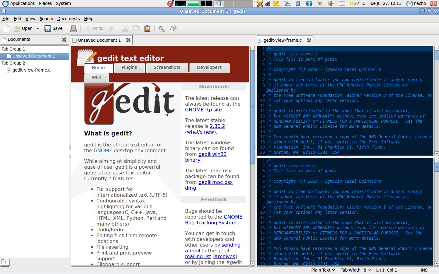Select Unsaved Document 1 in Tab Group 1
This screenshot has width=439, height=274.
34,56
